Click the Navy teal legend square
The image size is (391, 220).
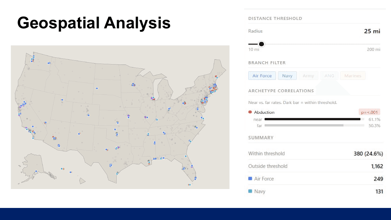250,191
